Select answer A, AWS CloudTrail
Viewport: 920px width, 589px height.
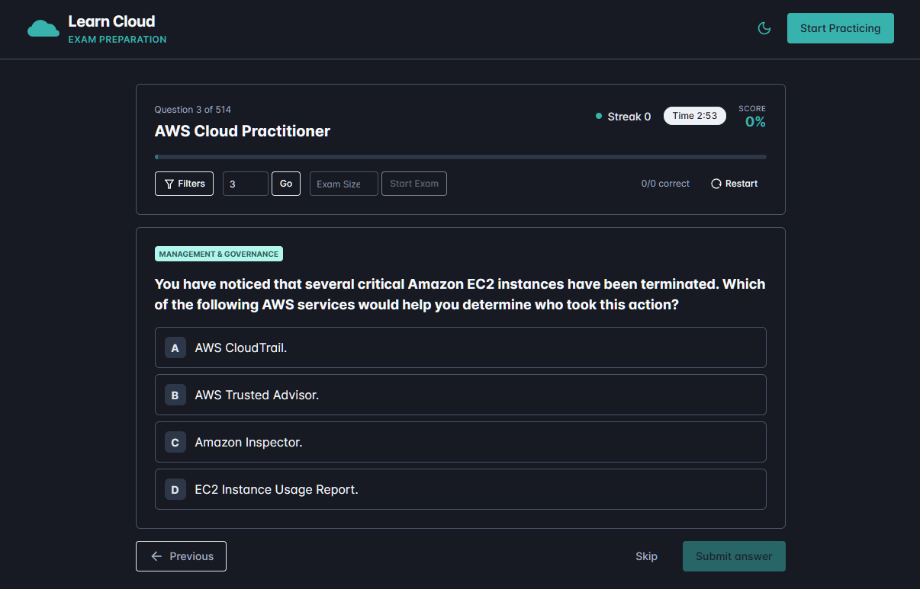point(461,347)
